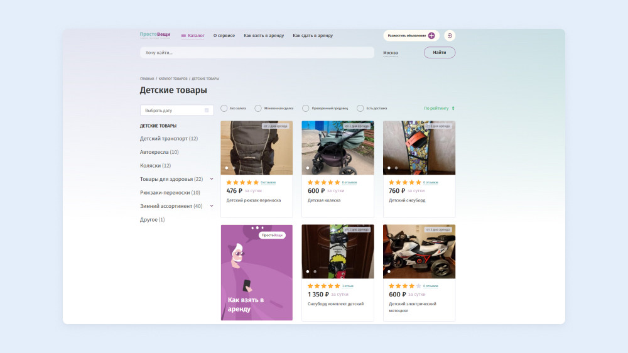Click the Детская коляска title
Screen dimensions: 628x353
[x=324, y=200]
